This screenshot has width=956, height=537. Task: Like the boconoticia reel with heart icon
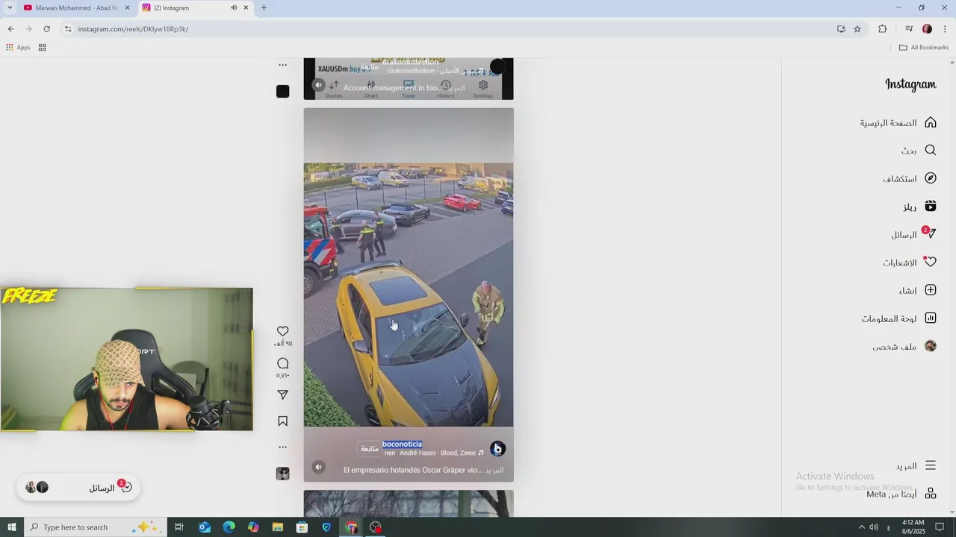(x=282, y=331)
